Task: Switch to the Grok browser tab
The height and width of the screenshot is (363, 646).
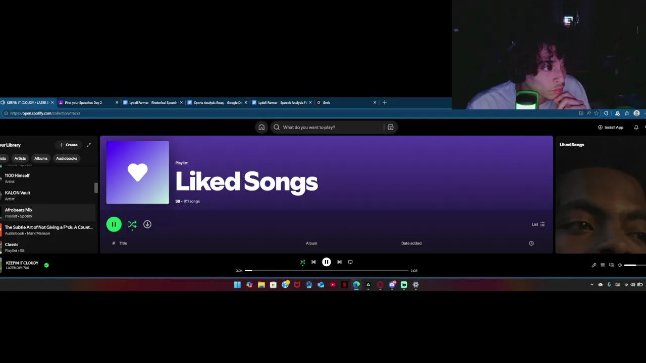Action: [347, 102]
